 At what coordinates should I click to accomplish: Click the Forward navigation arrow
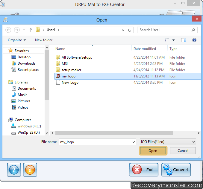(x=17, y=30)
